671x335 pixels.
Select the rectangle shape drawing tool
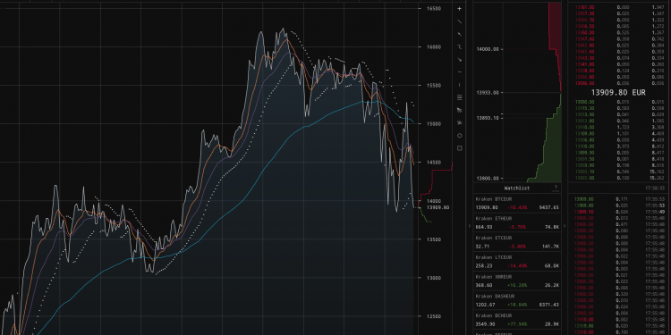[460, 148]
